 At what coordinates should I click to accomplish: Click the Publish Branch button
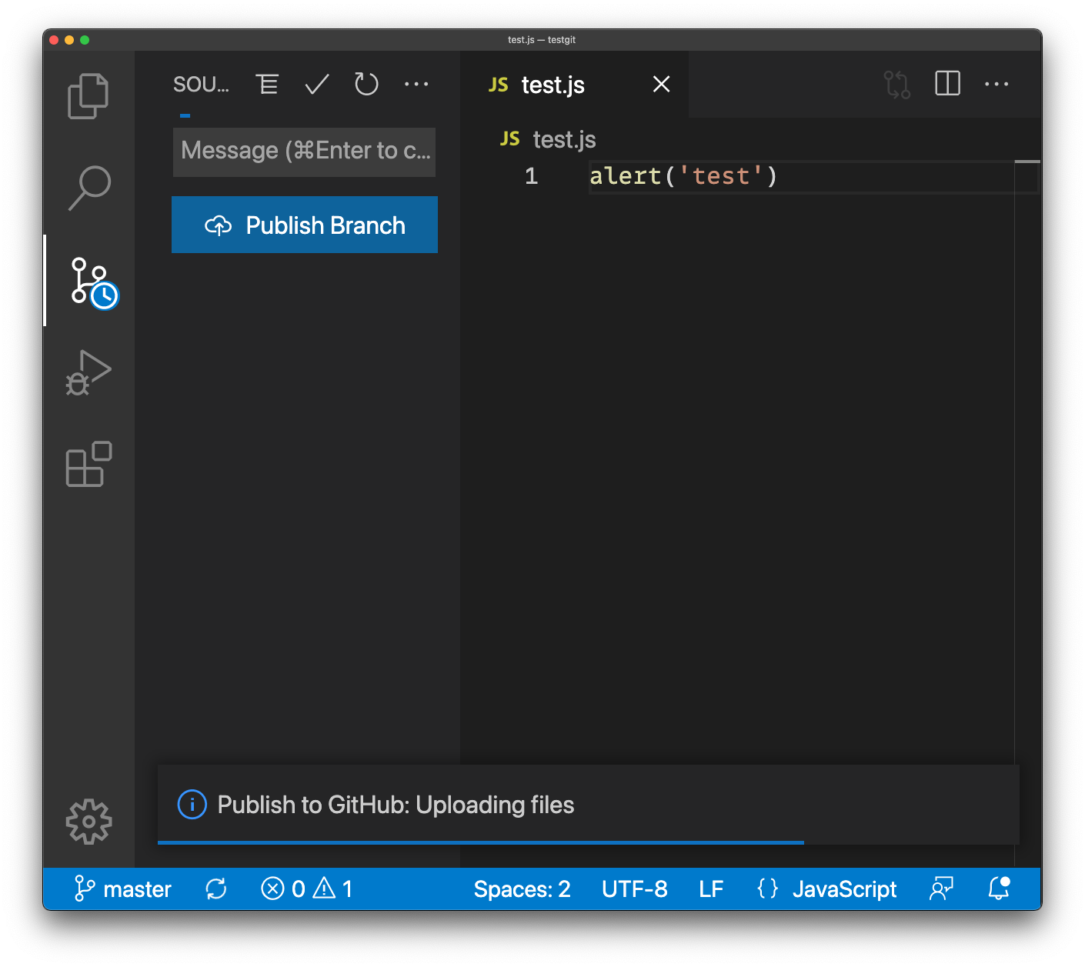point(305,225)
